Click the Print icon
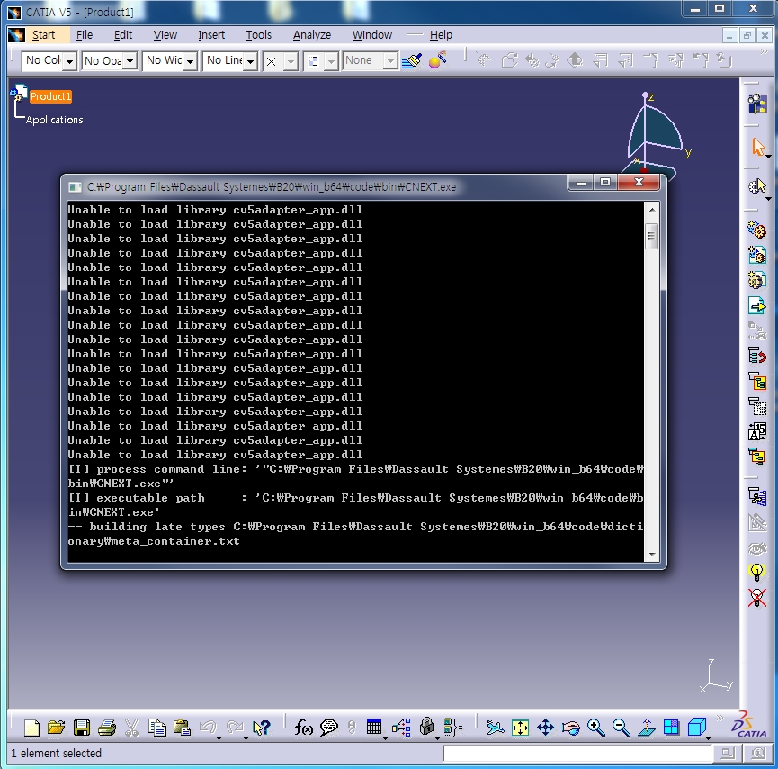 (x=107, y=728)
